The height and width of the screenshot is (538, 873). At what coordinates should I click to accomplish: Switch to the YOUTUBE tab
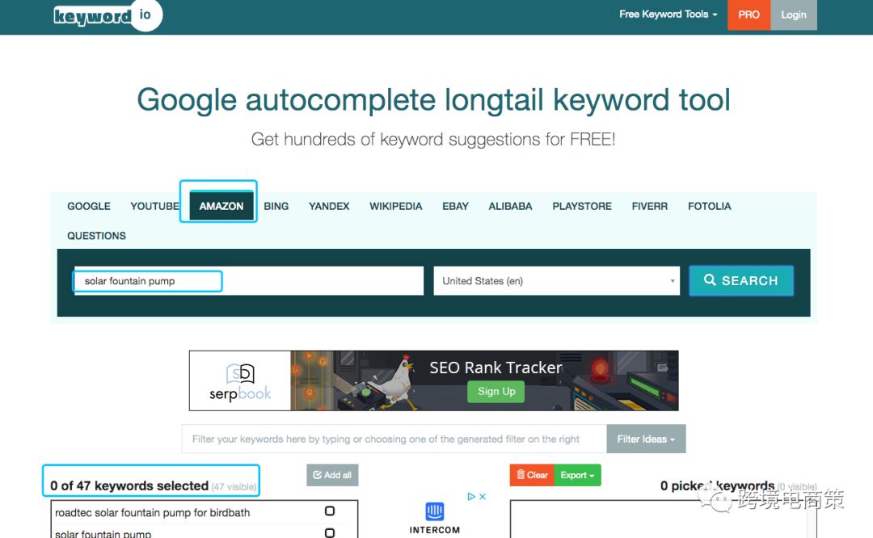[154, 207]
